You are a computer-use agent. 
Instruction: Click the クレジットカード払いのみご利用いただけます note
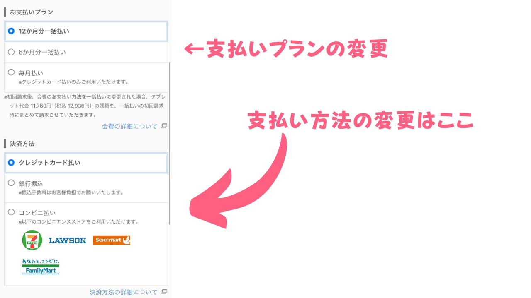73,82
